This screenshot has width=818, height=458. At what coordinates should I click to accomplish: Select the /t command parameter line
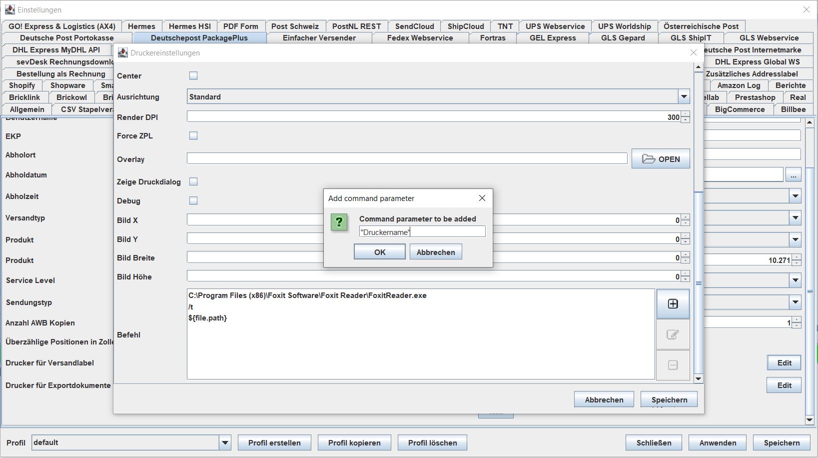pyautogui.click(x=191, y=306)
